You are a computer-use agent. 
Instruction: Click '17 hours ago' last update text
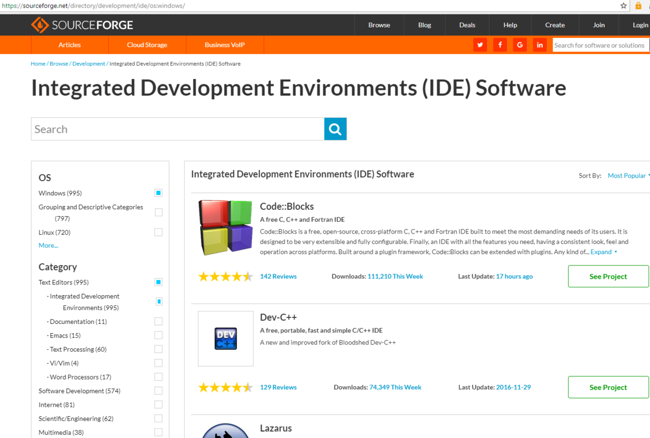click(515, 276)
